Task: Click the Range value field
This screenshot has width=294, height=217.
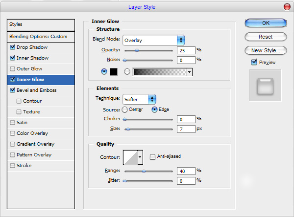Action: tap(186, 171)
